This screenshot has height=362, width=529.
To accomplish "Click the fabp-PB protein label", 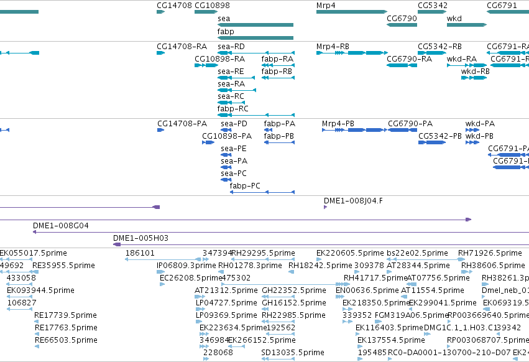I will coord(278,136).
